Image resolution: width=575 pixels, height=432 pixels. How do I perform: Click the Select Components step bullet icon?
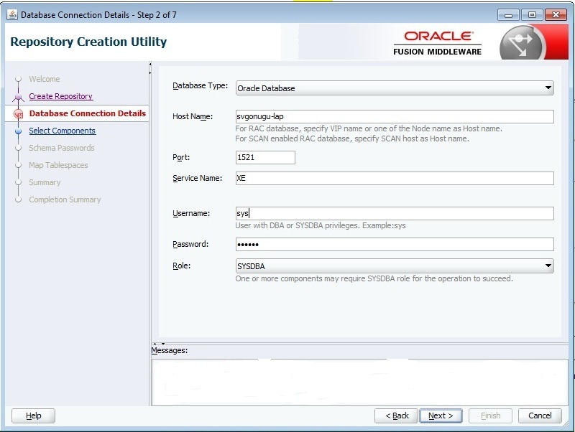pos(19,131)
